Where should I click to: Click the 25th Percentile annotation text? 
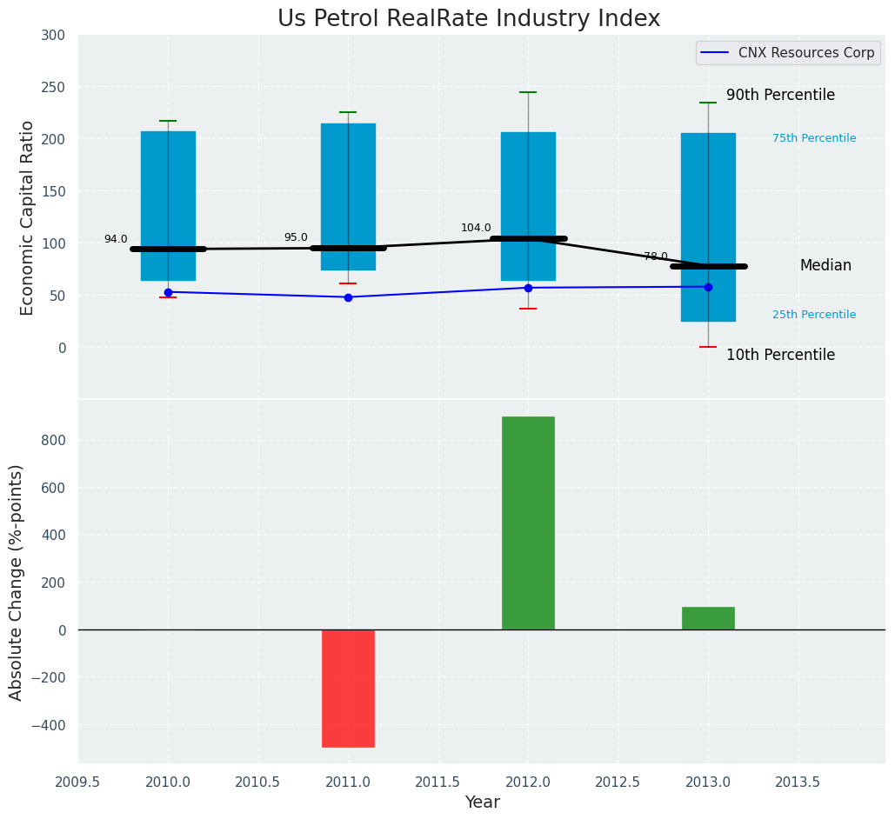click(814, 315)
